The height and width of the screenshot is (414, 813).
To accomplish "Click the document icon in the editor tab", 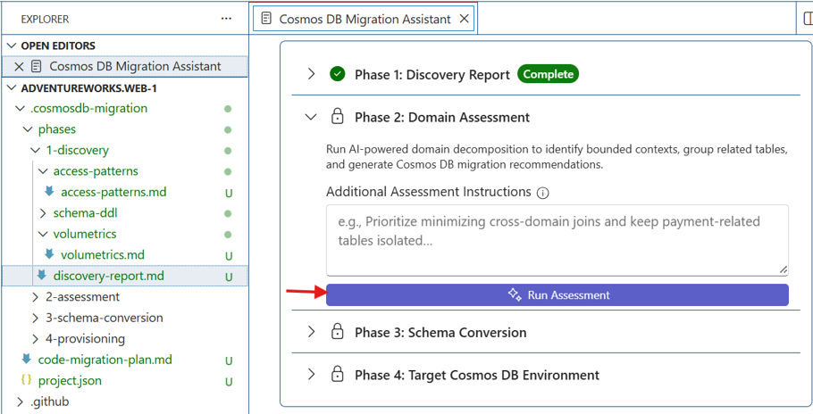I will (266, 19).
